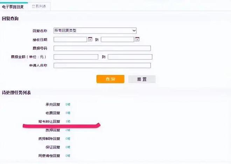
Task: Click the end date field for 接收日期
Action: point(117,39)
